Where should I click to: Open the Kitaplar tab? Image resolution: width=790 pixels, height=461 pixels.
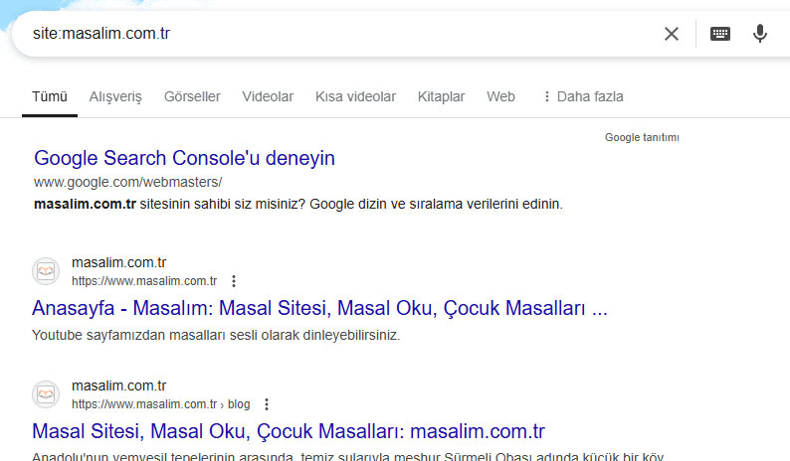click(441, 96)
